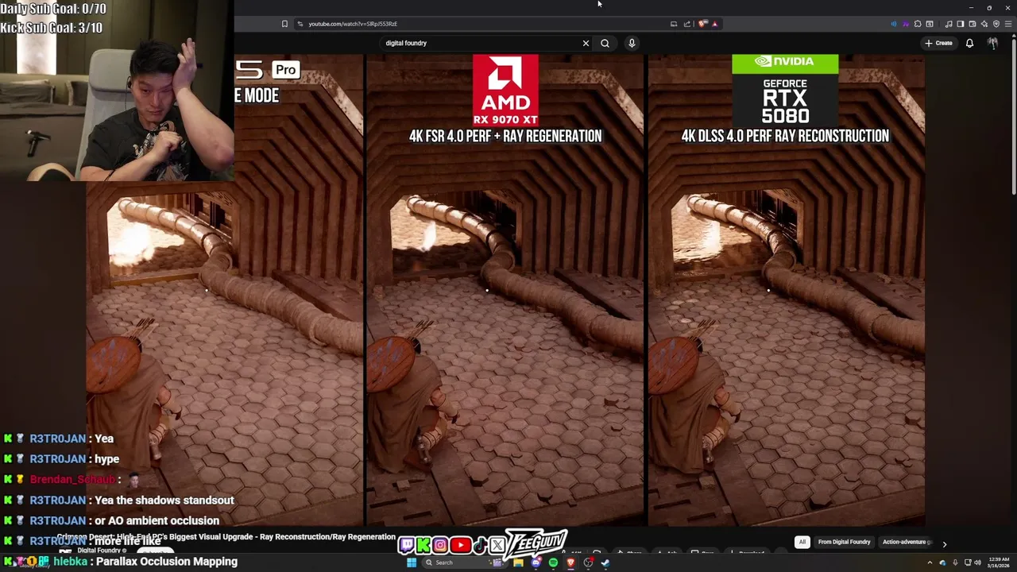1017x572 pixels.
Task: Open Steam from the taskbar
Action: coord(605,562)
